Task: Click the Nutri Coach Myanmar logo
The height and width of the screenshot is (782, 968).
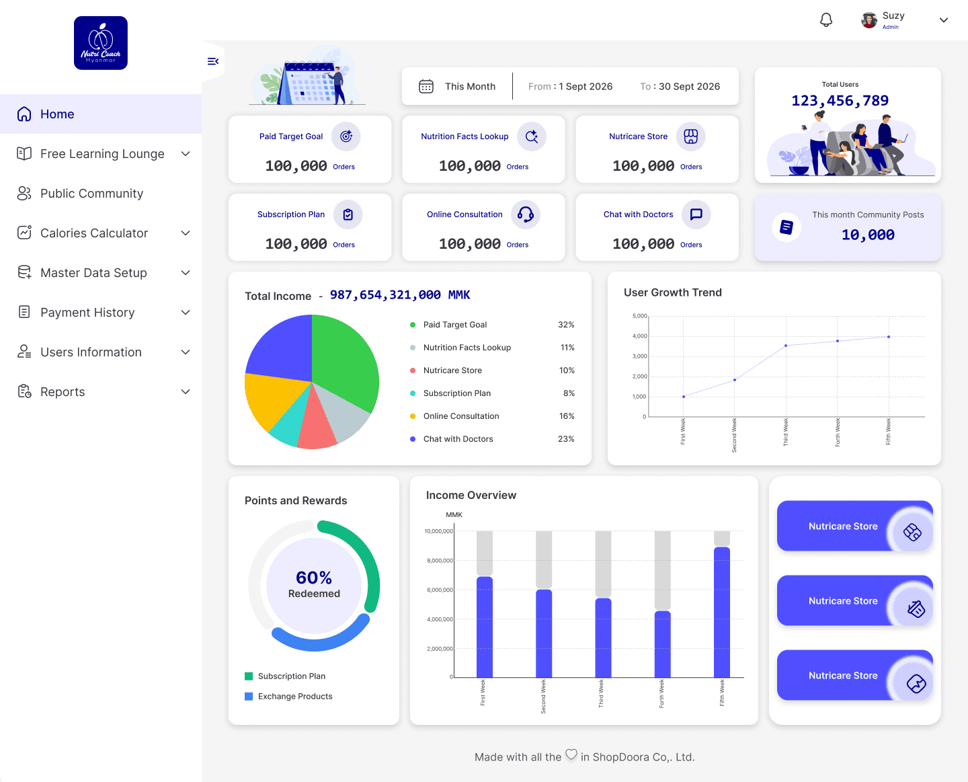Action: 101,43
